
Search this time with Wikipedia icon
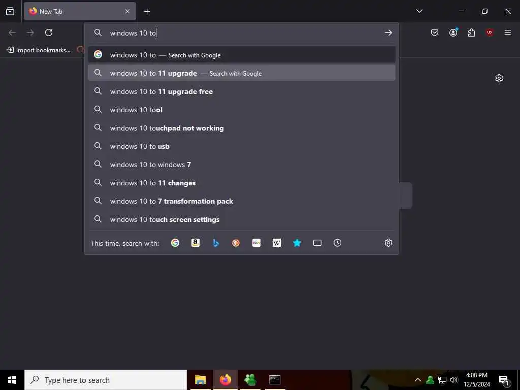277,243
